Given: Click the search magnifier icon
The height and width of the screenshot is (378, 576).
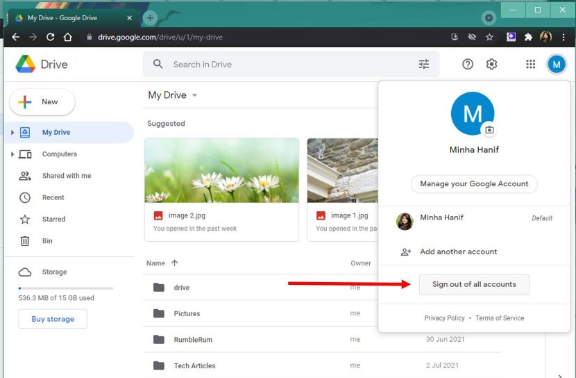Looking at the screenshot, I should click(158, 64).
